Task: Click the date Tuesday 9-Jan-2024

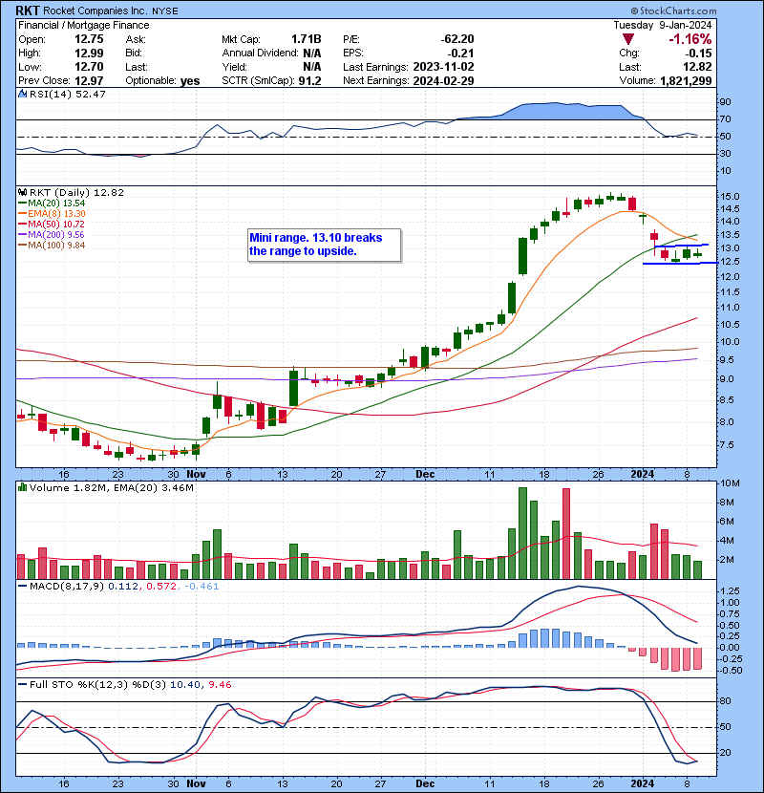Action: point(663,25)
